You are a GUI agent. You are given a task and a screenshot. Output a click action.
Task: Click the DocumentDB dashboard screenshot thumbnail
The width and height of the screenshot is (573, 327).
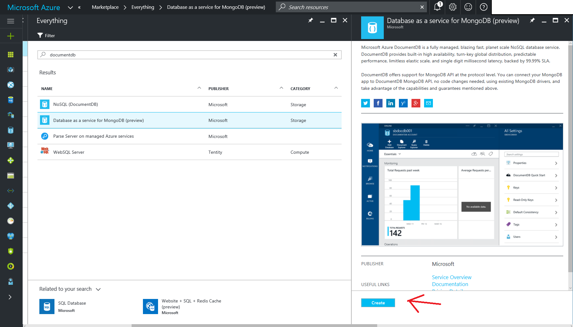click(x=462, y=185)
